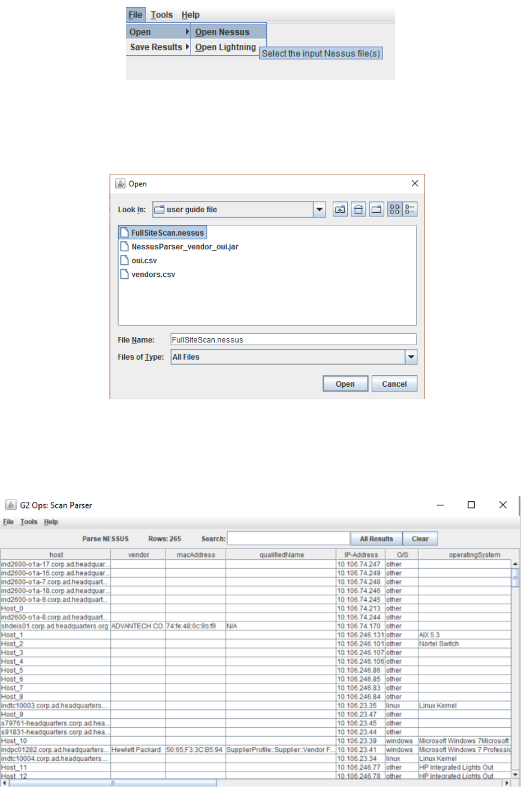Select the AIX 5.3 operating system cell
This screenshot has height=804, width=521.
465,634
